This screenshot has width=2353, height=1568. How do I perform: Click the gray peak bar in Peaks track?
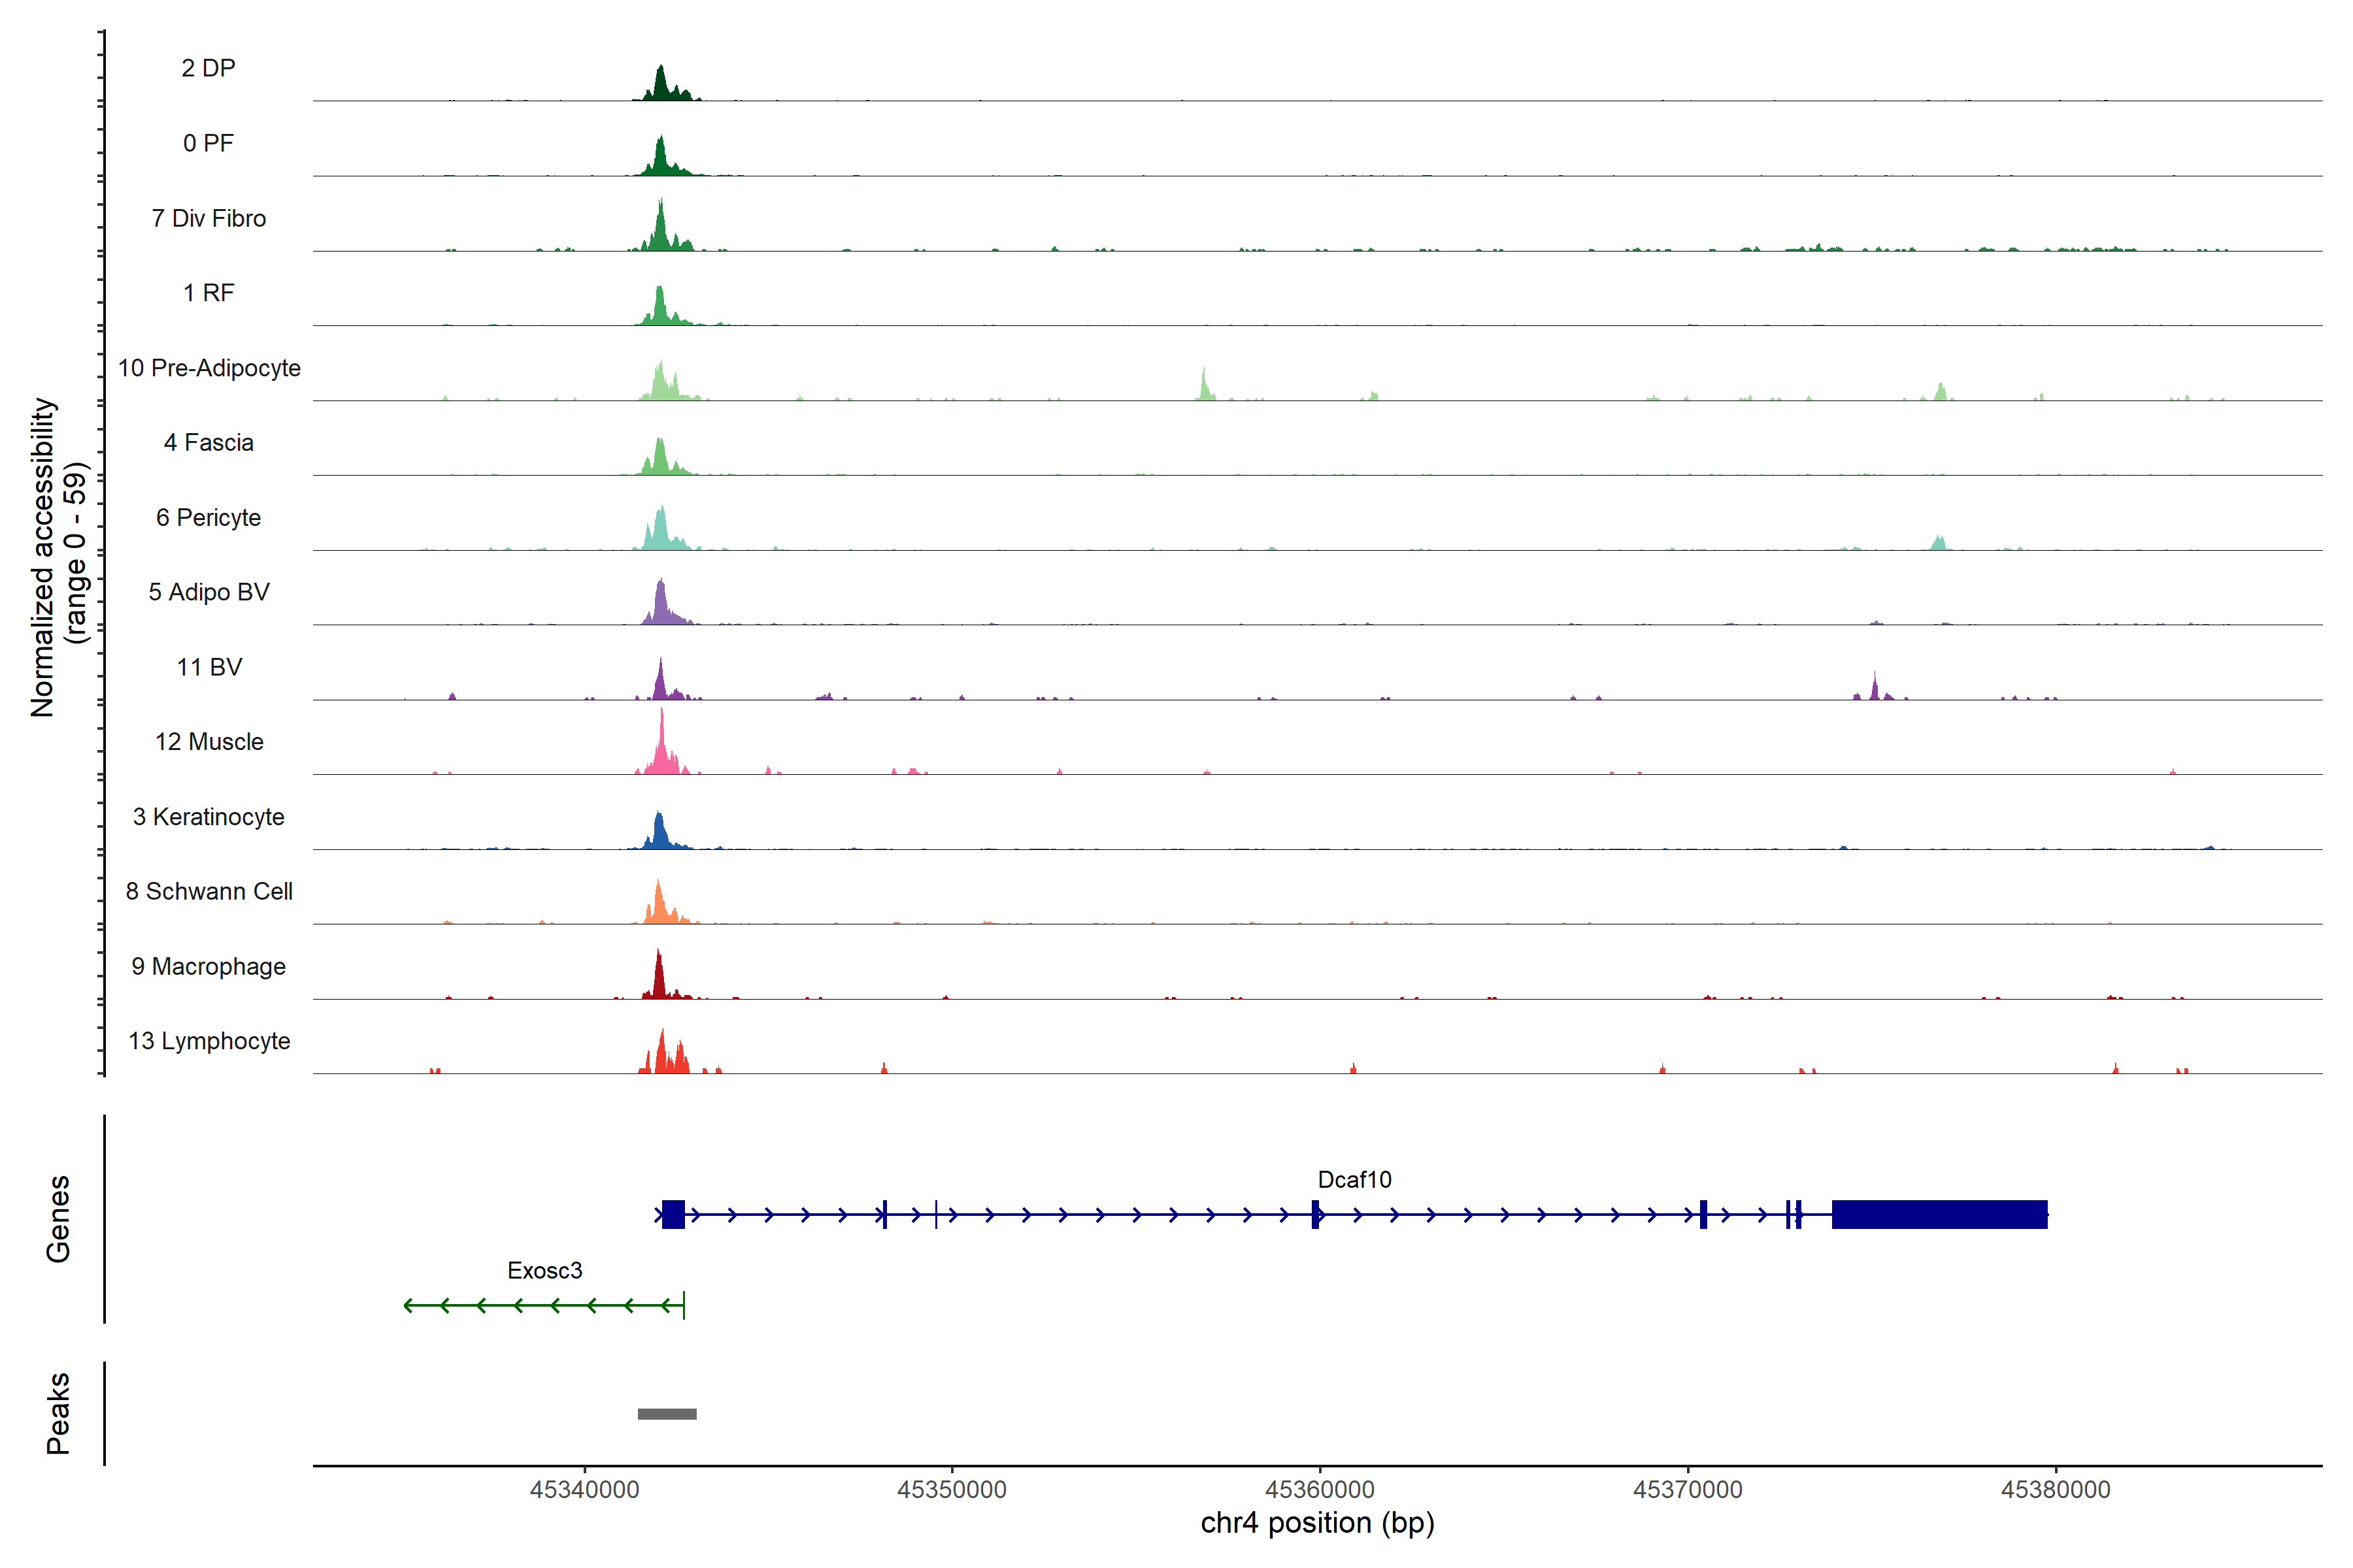(x=667, y=1413)
